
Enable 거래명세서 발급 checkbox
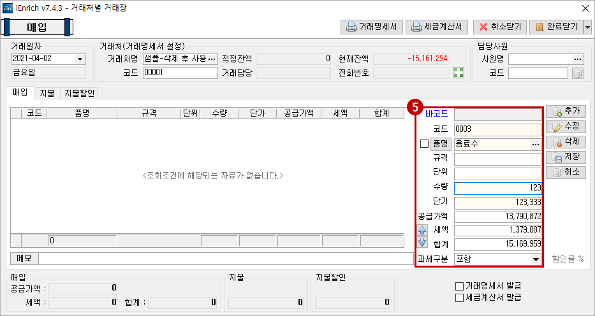coord(459,286)
